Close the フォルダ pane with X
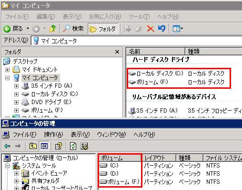Screen dimensions: 242x190 (x=117, y=52)
